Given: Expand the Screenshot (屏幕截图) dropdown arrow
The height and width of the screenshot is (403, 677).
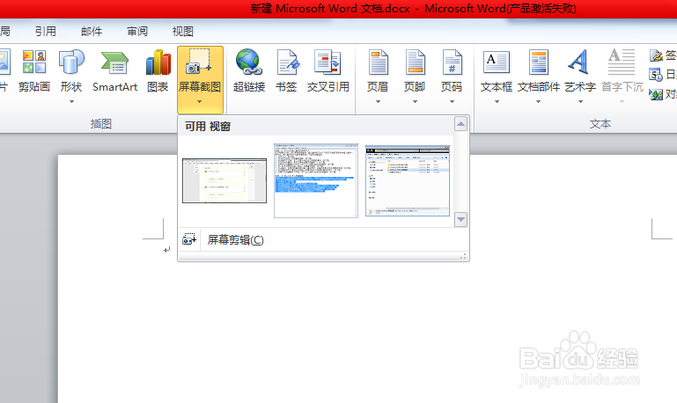Looking at the screenshot, I should tap(200, 102).
